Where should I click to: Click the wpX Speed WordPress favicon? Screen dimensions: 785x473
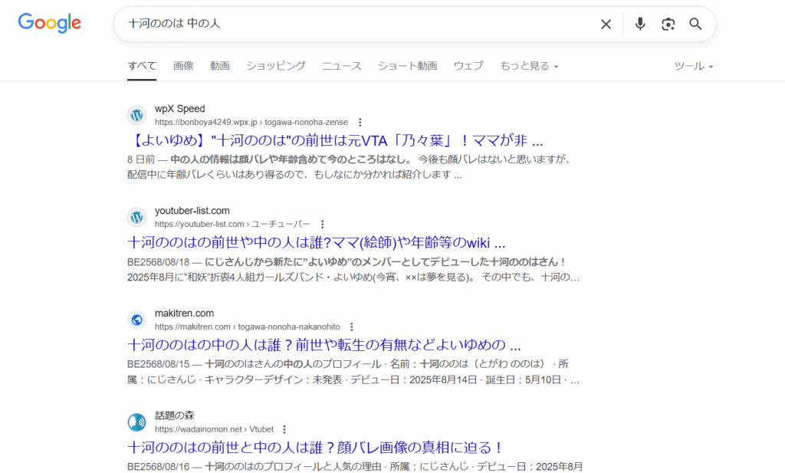click(x=137, y=115)
